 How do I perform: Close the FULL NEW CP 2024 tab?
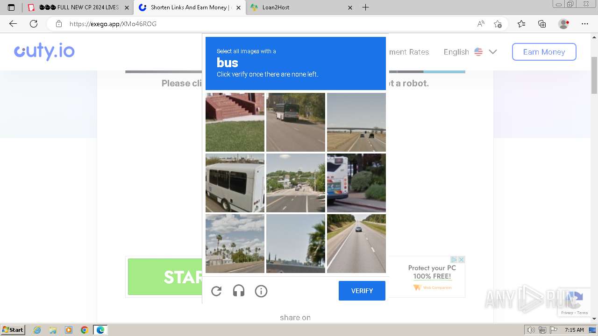[126, 7]
